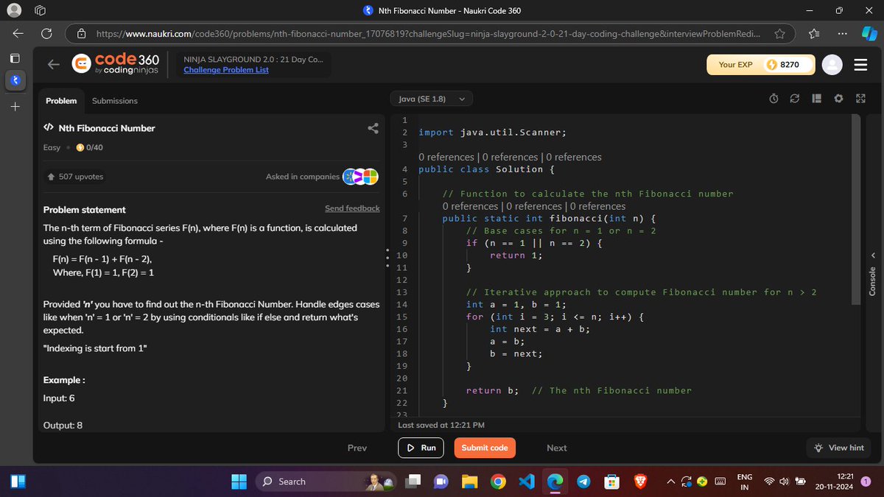Screen dimensions: 884x497
Task: Expand editor to fullscreen
Action: click(x=860, y=99)
